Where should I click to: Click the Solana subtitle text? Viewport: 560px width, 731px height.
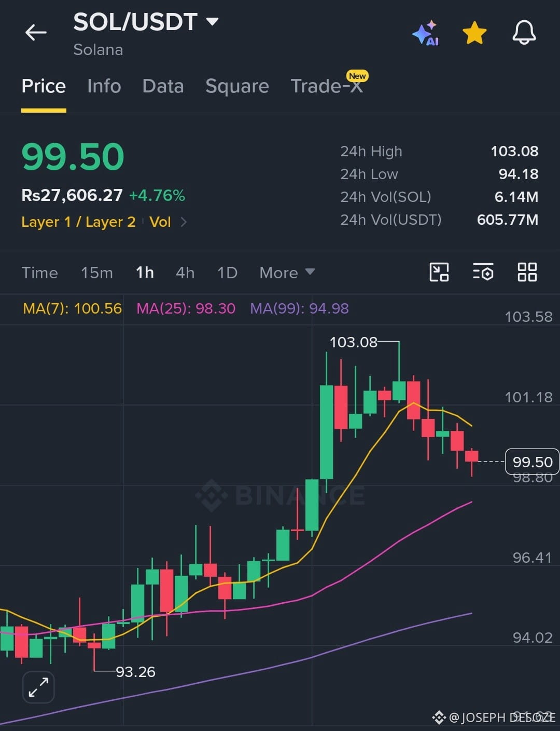[98, 50]
